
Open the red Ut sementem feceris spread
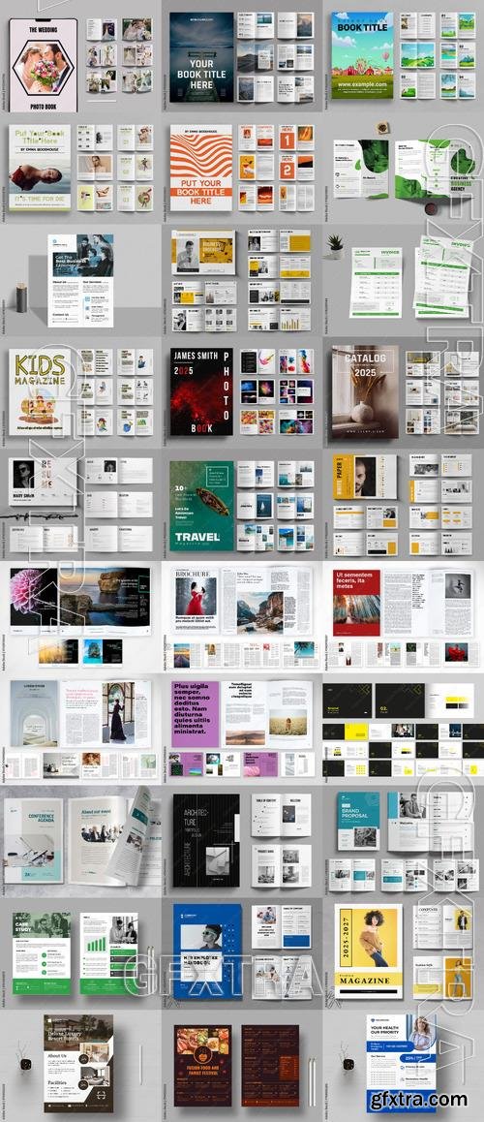(x=402, y=603)
